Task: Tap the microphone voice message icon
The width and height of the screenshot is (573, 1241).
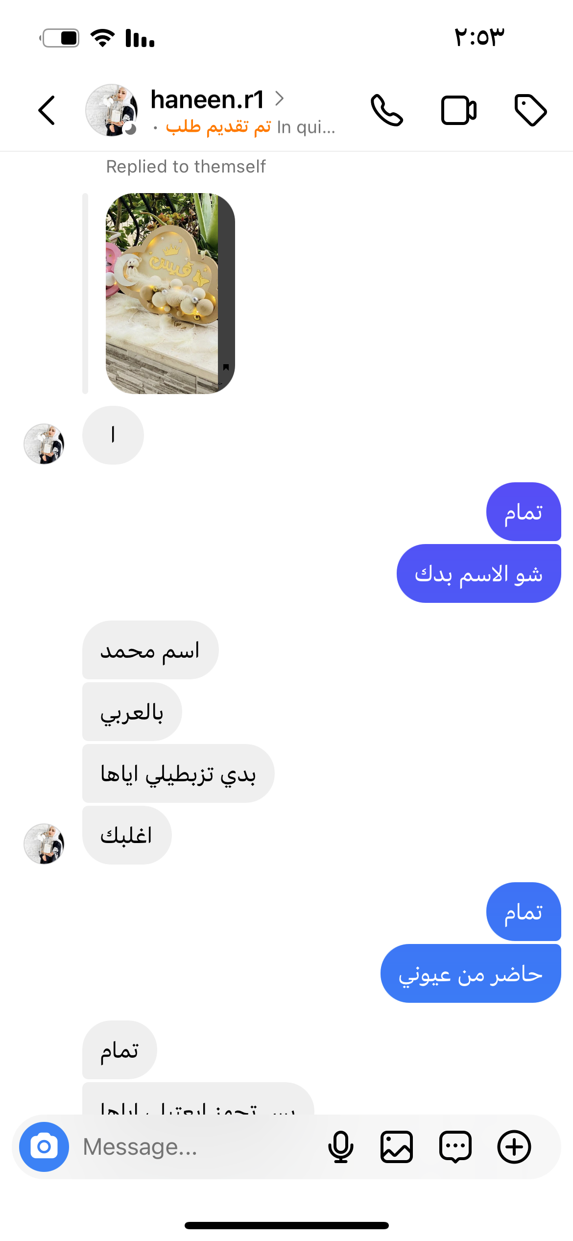Action: pos(340,1147)
